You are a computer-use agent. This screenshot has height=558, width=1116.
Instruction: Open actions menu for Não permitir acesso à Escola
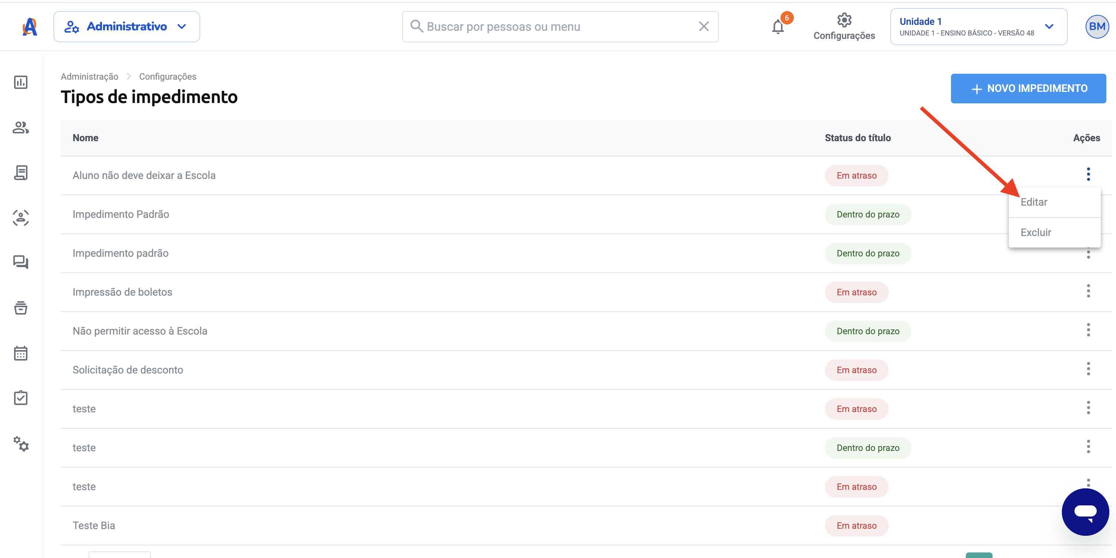(x=1088, y=330)
